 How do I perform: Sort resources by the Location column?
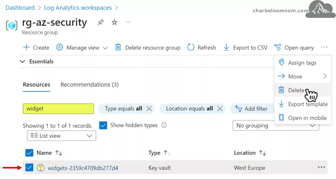(250, 153)
